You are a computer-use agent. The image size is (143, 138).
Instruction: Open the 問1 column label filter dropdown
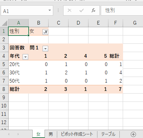[x=45, y=48]
